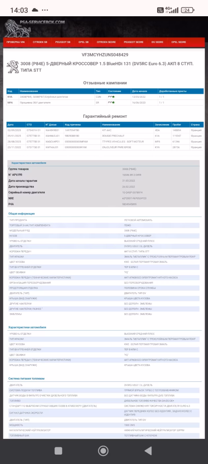The height and width of the screenshot is (464, 208).
Task: Click Прошивка ЭБУ двигателя campaign name
Action: [35, 102]
